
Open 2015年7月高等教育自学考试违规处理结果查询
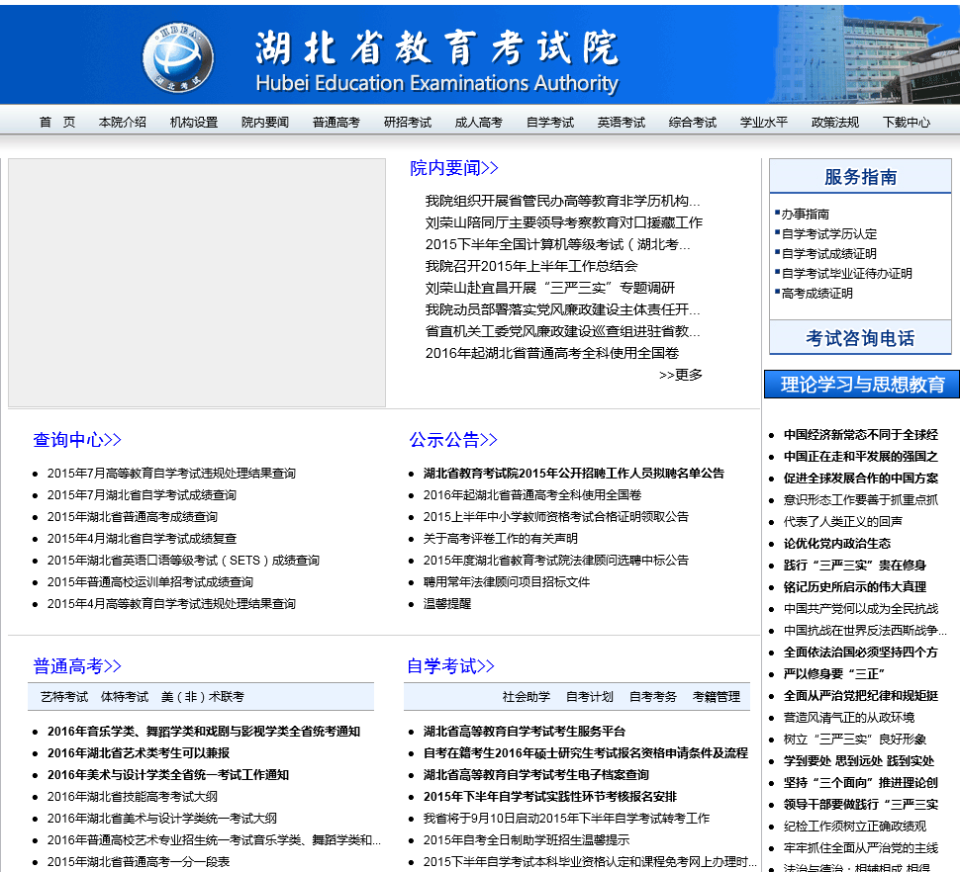[x=171, y=474]
